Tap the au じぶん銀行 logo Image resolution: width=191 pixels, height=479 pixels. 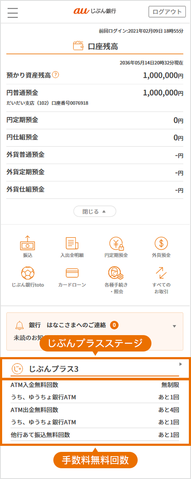pyautogui.click(x=95, y=11)
